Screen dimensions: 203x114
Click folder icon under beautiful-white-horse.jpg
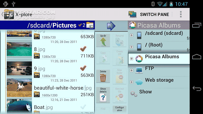pos(37,94)
